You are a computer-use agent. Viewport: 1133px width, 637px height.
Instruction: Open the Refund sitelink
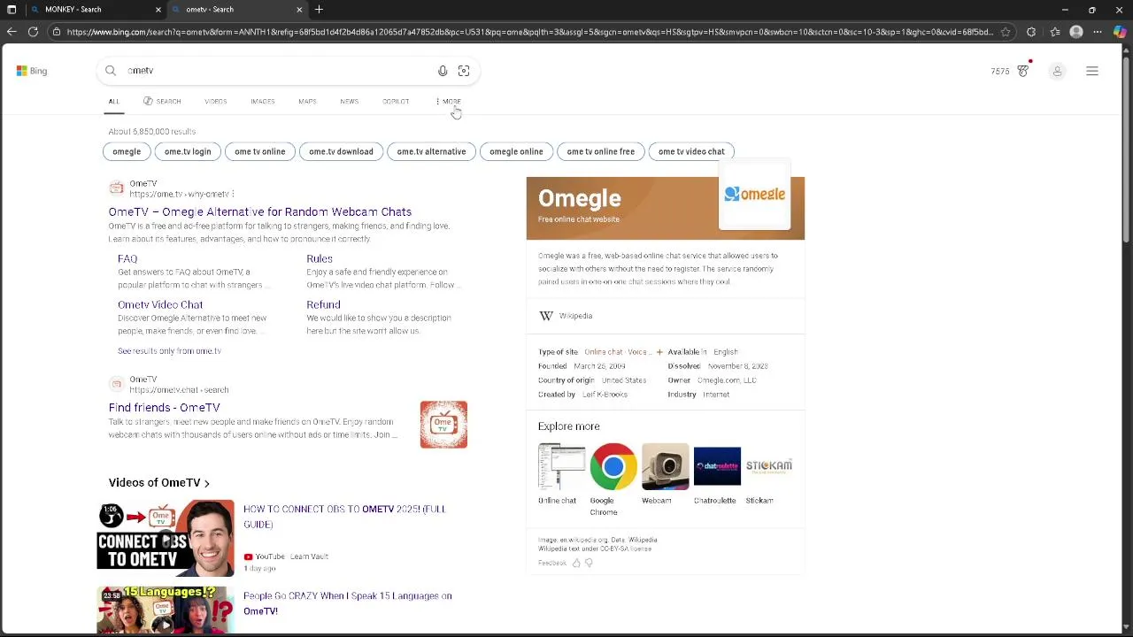323,305
